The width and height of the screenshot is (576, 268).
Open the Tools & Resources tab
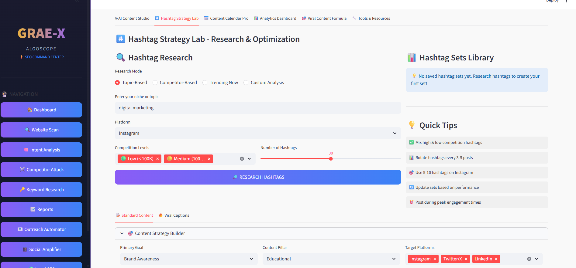click(371, 18)
